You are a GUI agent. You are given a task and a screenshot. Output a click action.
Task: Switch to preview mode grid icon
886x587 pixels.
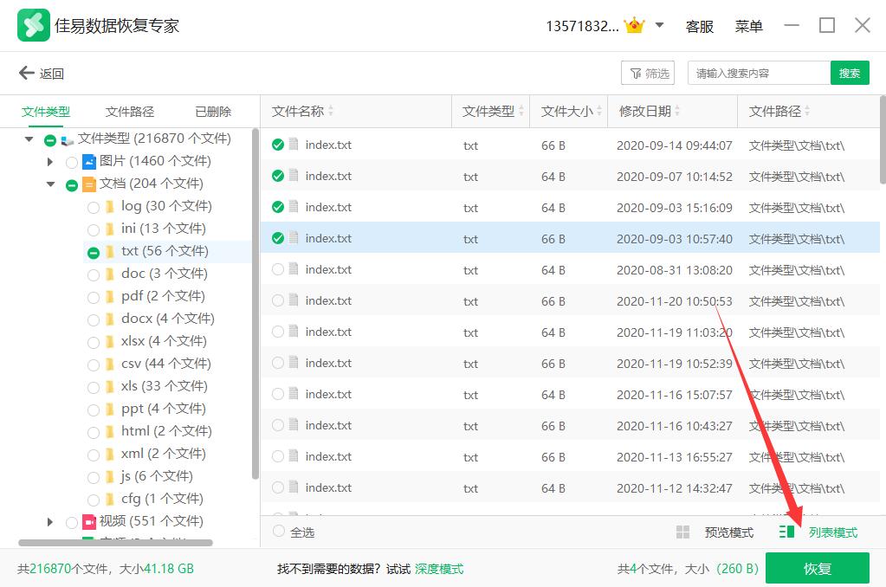pyautogui.click(x=682, y=532)
